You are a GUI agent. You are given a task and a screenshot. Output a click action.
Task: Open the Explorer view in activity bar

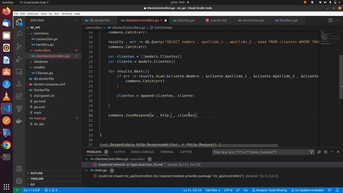tap(19, 22)
